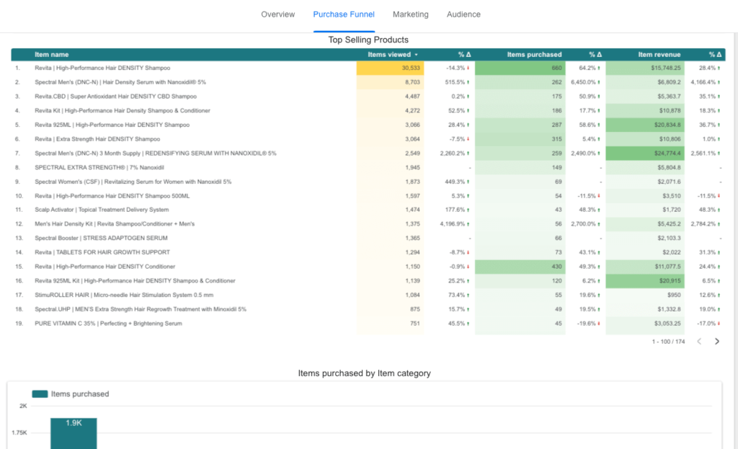Select PURE VITAMIN C 35% Serum row

coord(368,324)
